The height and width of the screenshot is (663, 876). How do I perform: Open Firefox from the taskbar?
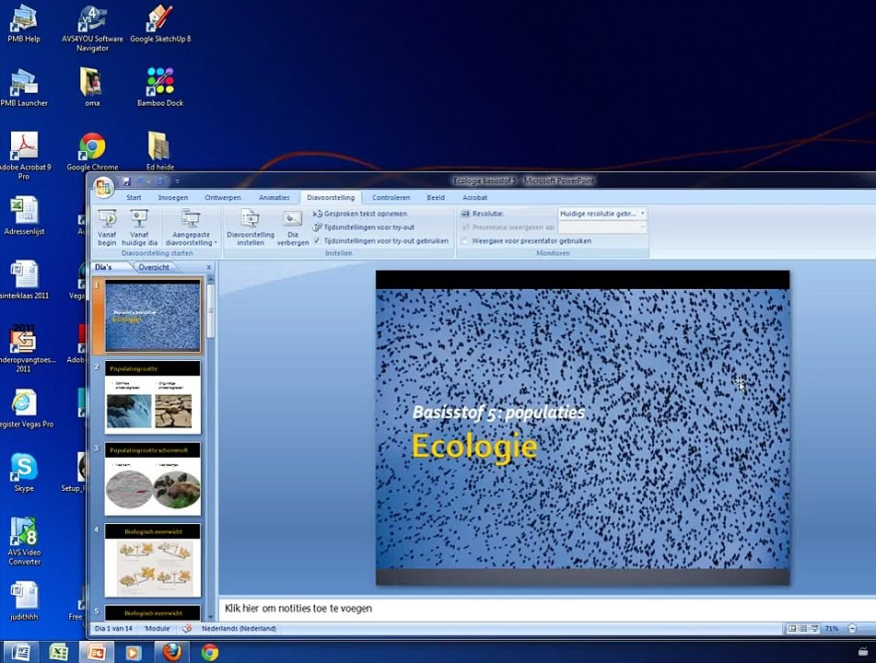tap(171, 652)
